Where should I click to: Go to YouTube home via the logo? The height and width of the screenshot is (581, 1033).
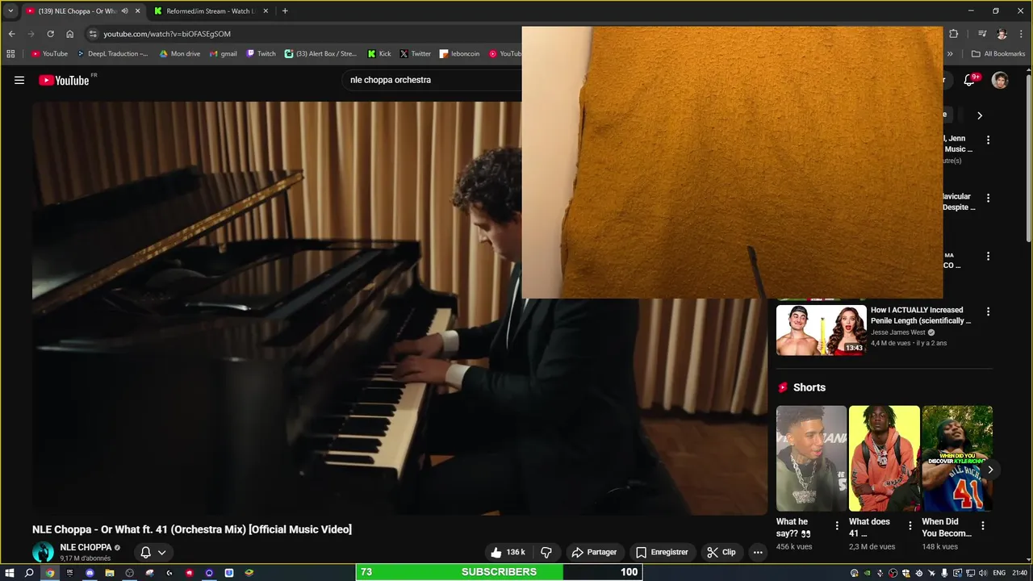pyautogui.click(x=64, y=80)
